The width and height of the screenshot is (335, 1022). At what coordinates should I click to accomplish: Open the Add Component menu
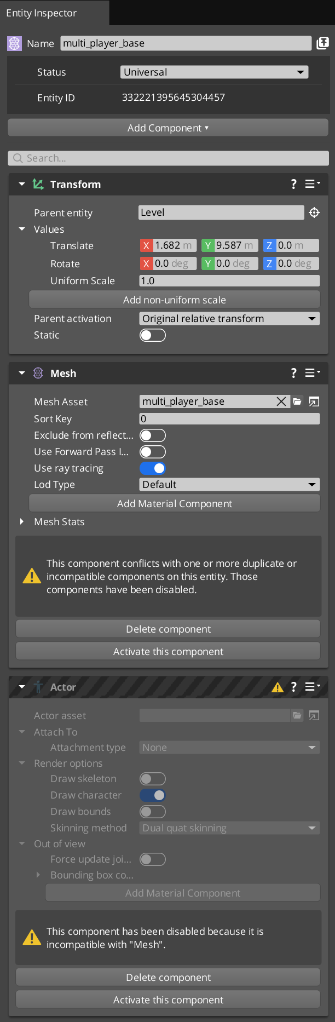point(168,127)
